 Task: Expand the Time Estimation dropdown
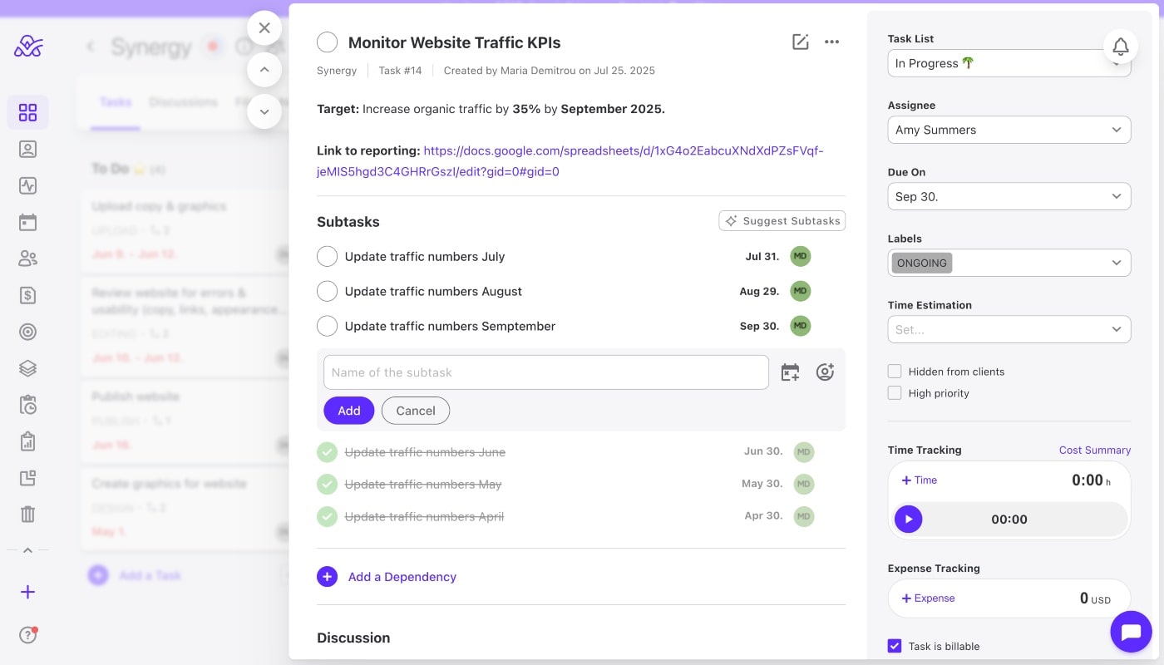[x=1009, y=329]
